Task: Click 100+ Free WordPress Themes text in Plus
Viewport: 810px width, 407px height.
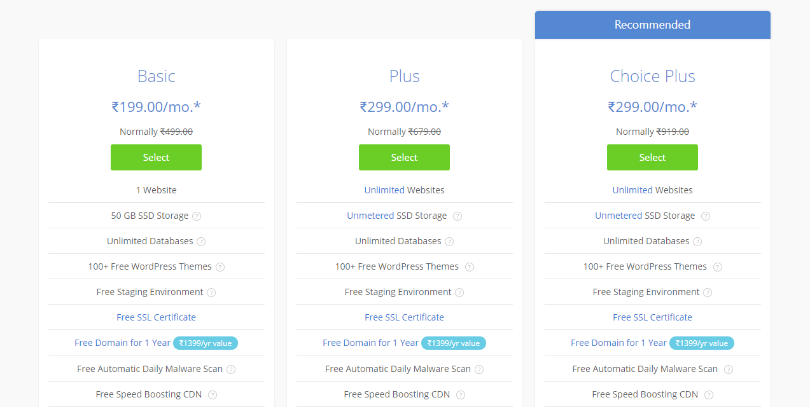Action: (397, 266)
